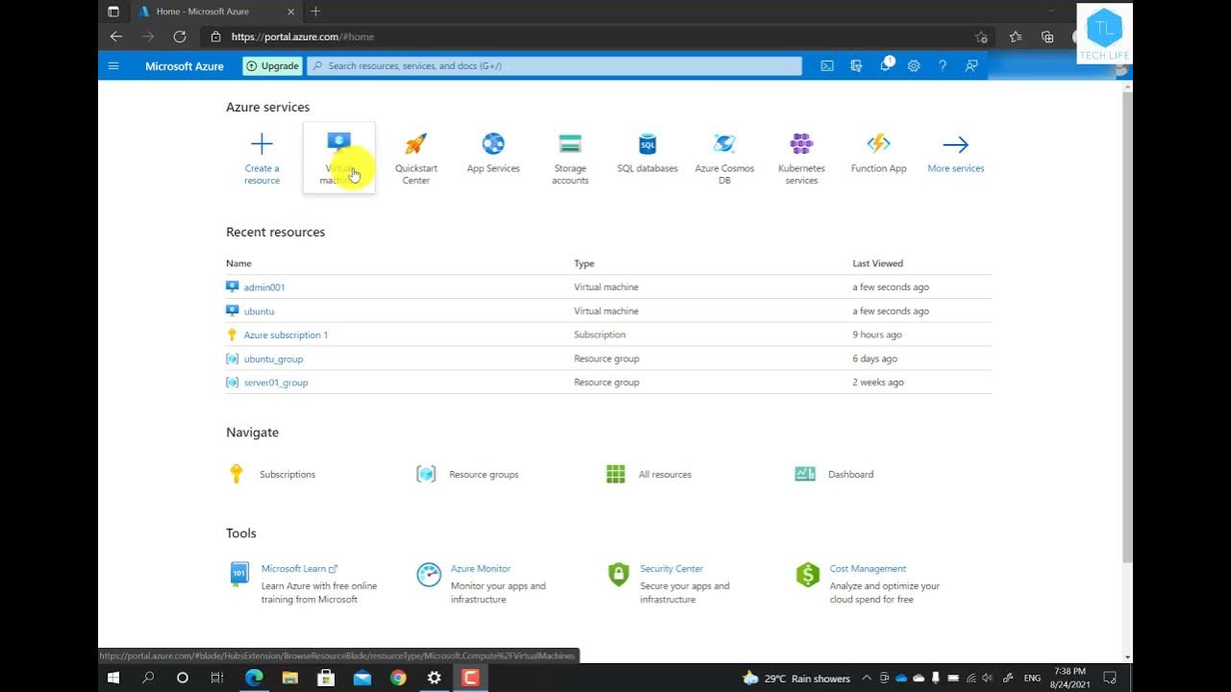Open Azure subscription 1 link
Screen dimensions: 1231x692
pyautogui.click(x=286, y=335)
